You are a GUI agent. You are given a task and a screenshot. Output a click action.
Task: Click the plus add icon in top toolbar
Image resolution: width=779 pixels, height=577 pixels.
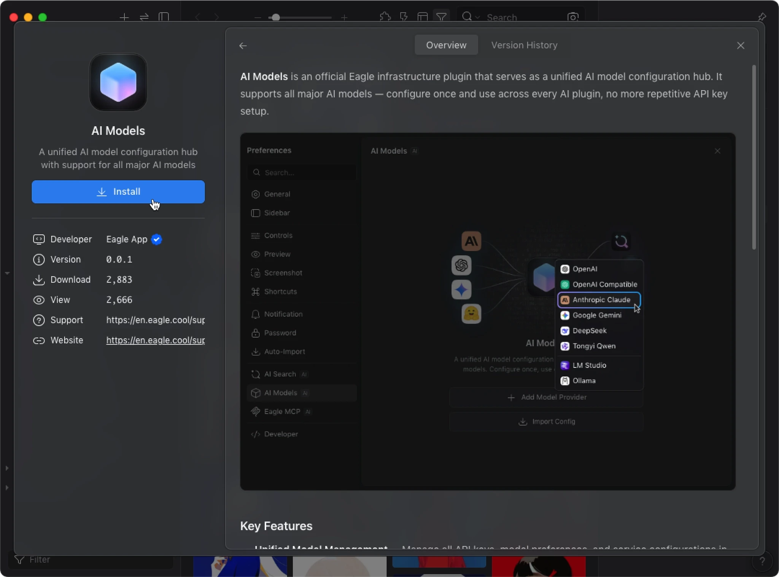pos(124,17)
